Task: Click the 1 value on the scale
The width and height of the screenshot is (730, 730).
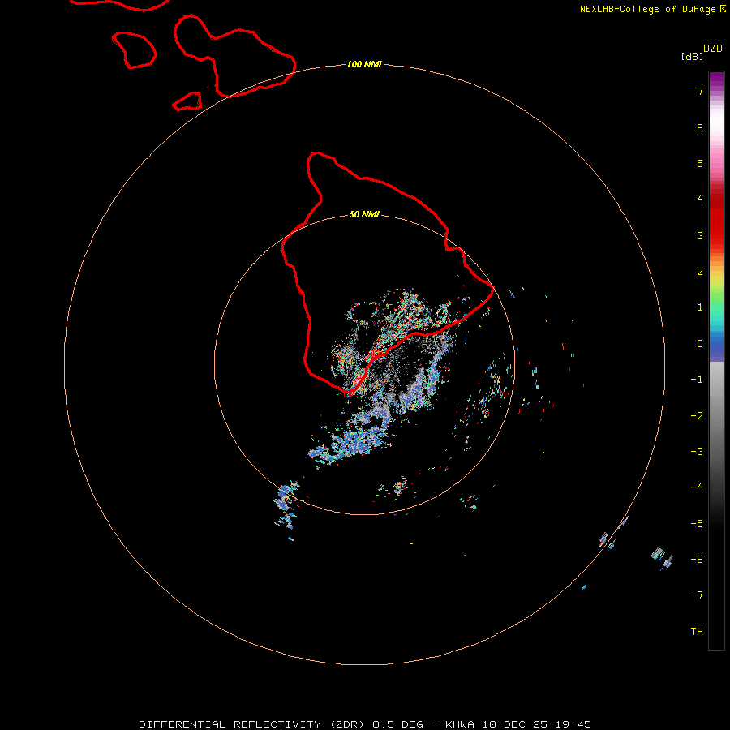Action: click(x=700, y=307)
